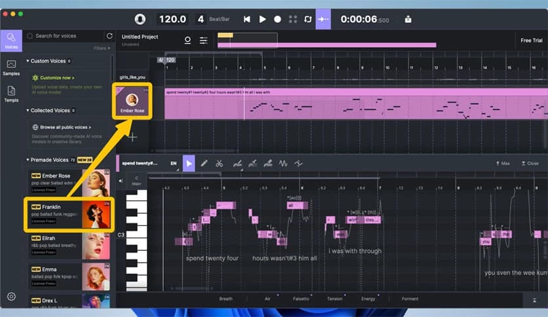
Task: Click the 120.0 tempo value
Action: (x=172, y=19)
